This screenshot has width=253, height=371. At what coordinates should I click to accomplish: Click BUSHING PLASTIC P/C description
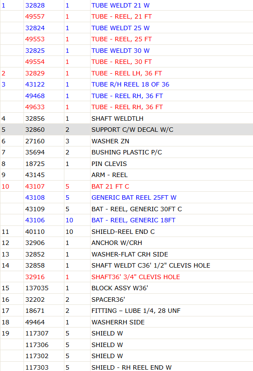(x=126, y=152)
